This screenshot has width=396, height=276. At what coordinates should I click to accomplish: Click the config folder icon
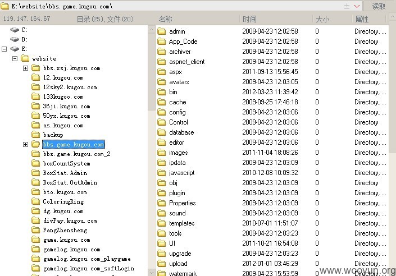tap(162, 112)
